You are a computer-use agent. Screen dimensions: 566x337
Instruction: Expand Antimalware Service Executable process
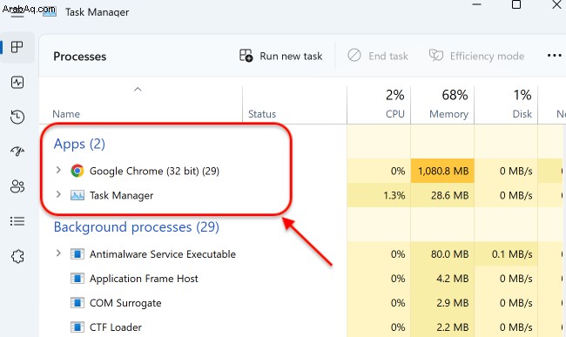[x=58, y=253]
